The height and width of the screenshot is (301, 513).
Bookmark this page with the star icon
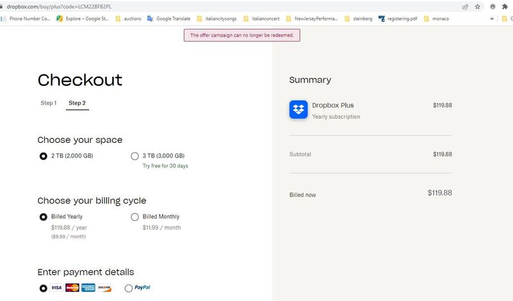coord(478,6)
